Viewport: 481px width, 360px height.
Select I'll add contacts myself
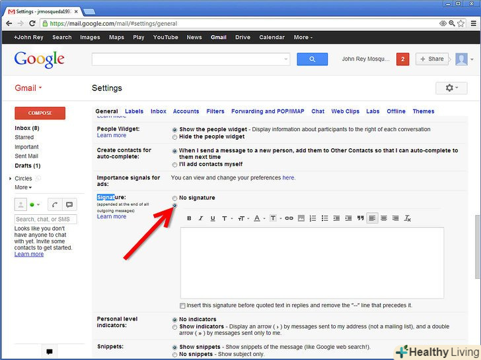[x=174, y=165]
